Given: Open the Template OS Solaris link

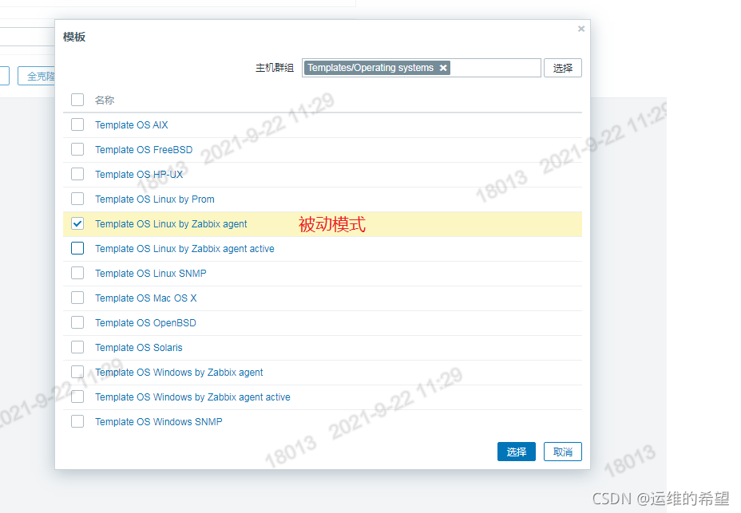Looking at the screenshot, I should (x=138, y=348).
